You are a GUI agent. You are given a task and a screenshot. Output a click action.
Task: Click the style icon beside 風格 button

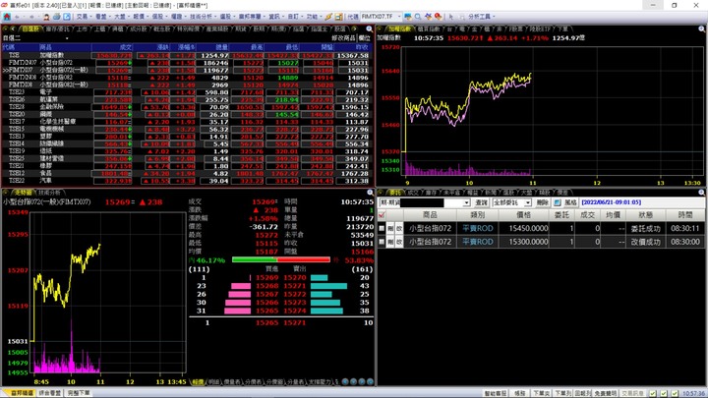click(558, 202)
